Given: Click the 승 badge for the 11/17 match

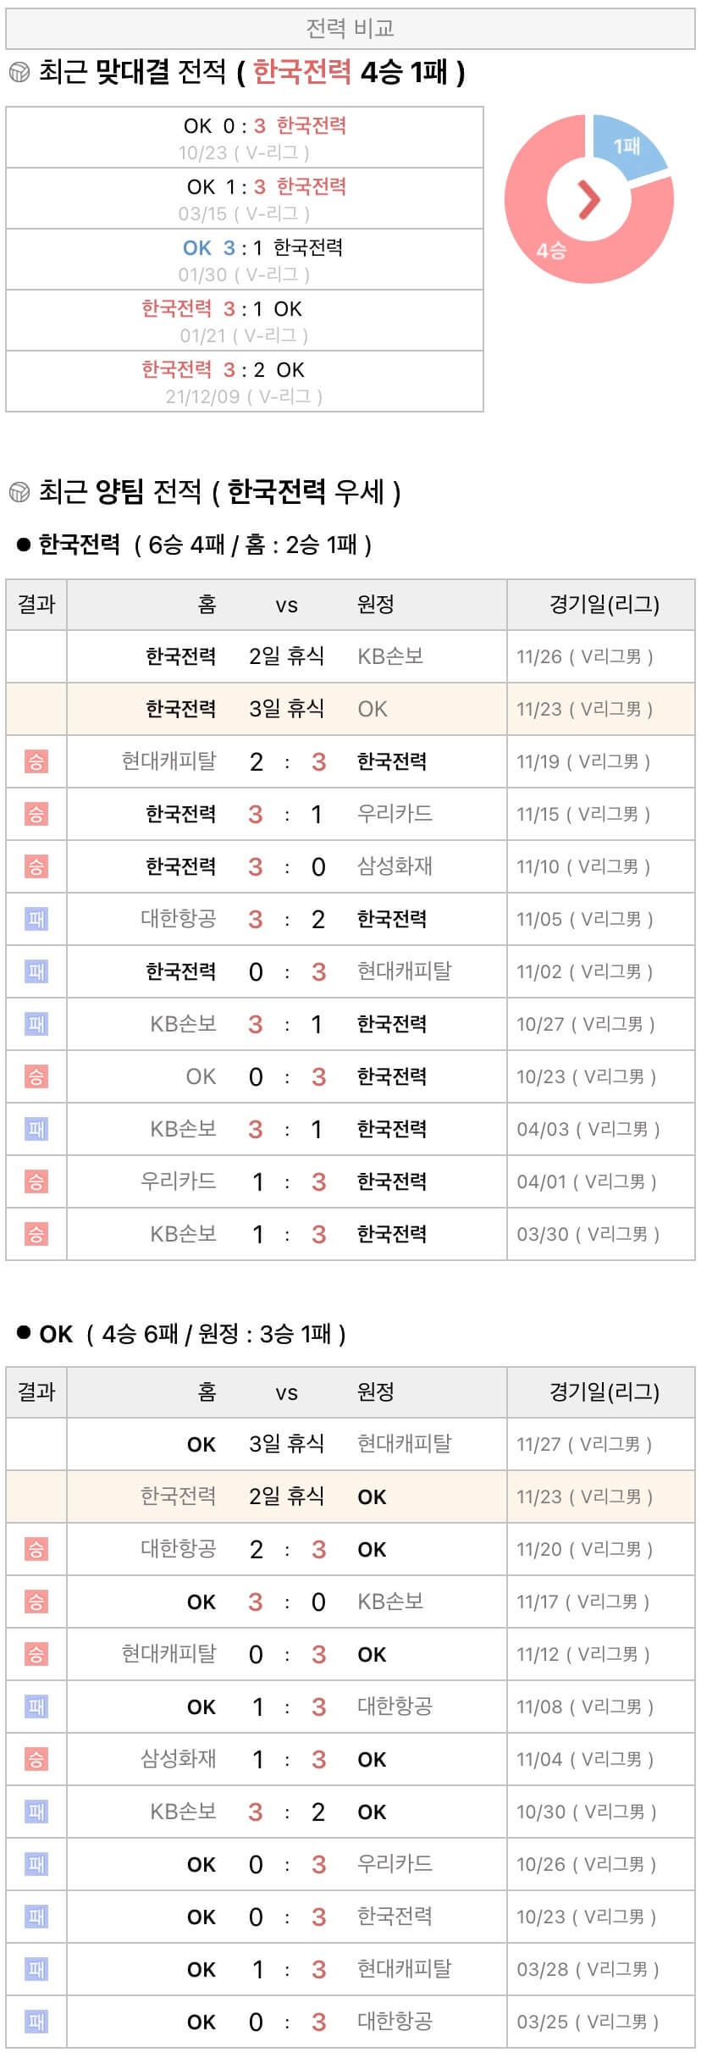Looking at the screenshot, I should point(36,1602).
